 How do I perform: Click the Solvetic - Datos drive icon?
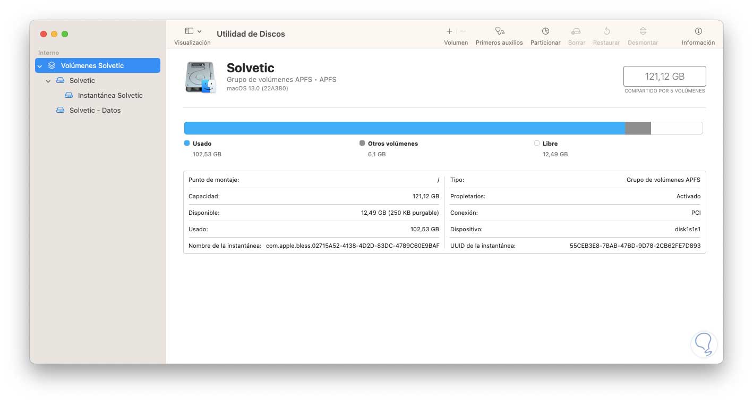click(60, 111)
